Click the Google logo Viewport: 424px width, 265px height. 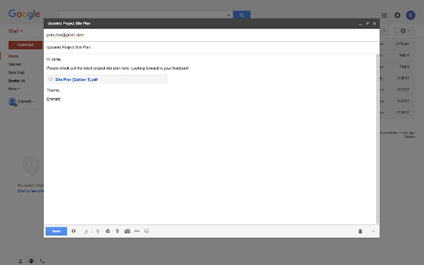pos(25,14)
